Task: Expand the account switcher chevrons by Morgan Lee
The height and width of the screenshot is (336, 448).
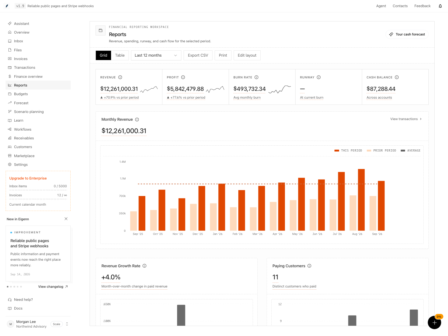Action: (x=67, y=324)
